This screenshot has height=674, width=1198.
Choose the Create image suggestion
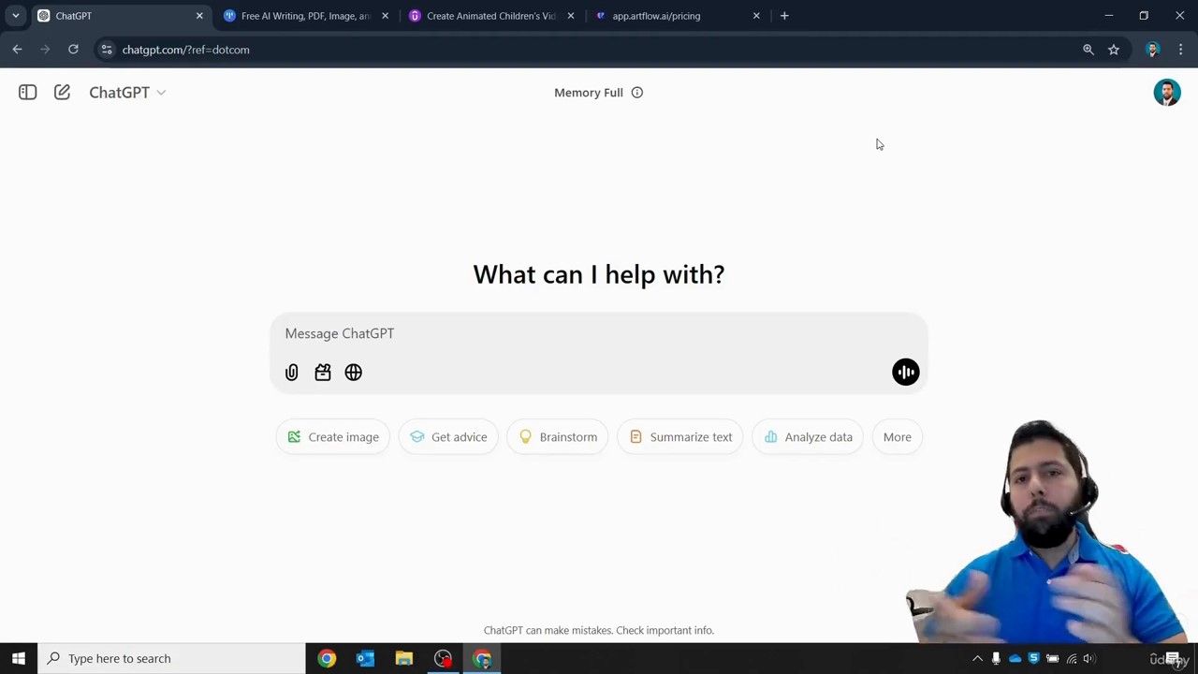click(x=333, y=437)
